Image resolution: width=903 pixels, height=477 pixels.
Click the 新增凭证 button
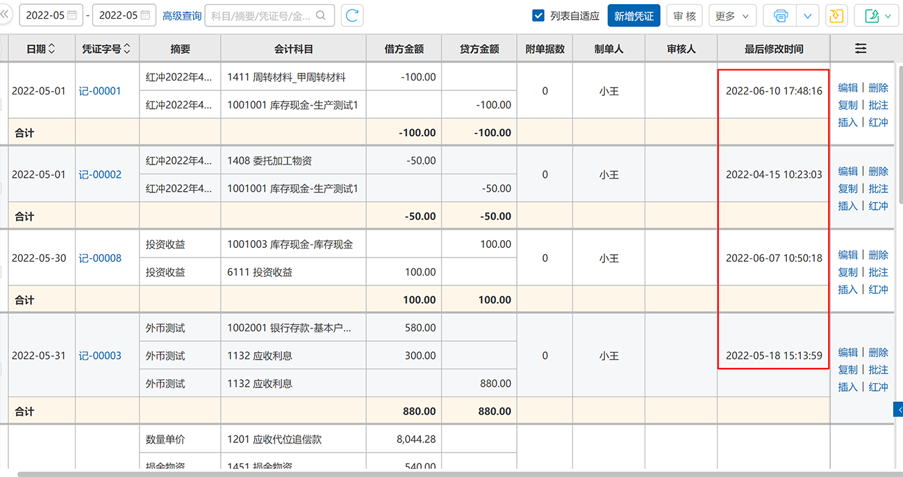(633, 15)
